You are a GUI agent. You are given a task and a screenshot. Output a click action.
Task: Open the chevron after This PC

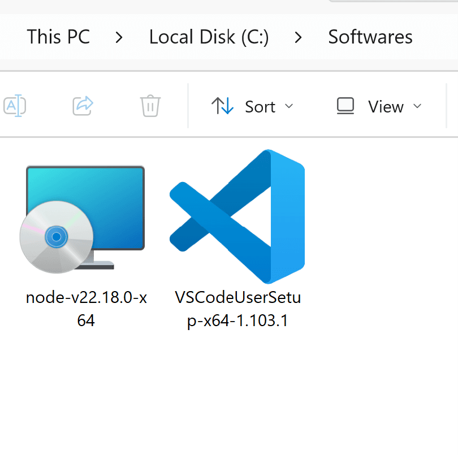pyautogui.click(x=119, y=37)
